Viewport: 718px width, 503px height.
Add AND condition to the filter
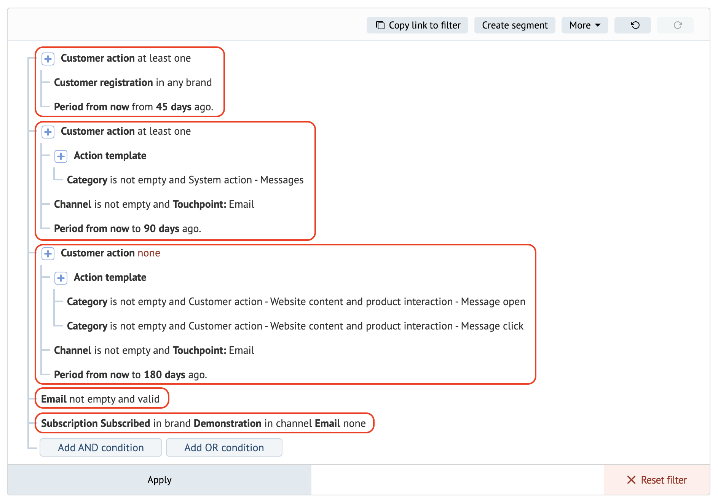pos(101,447)
